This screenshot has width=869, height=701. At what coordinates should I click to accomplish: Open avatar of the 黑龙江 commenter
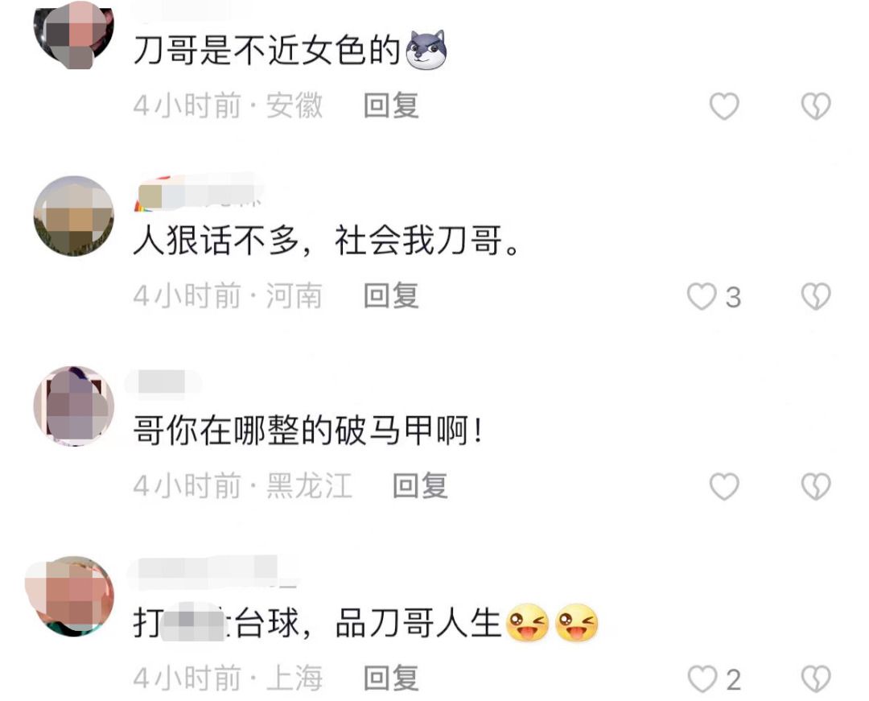click(74, 406)
